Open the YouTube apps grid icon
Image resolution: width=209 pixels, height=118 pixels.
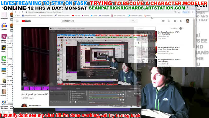click(x=169, y=21)
